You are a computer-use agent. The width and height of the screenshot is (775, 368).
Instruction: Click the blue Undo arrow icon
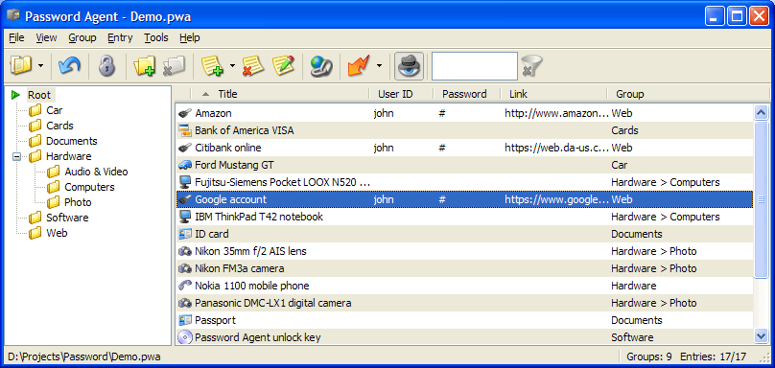tap(69, 65)
